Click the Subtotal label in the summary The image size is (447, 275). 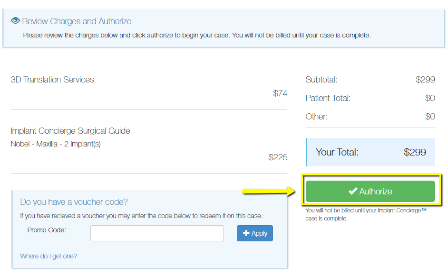point(321,80)
